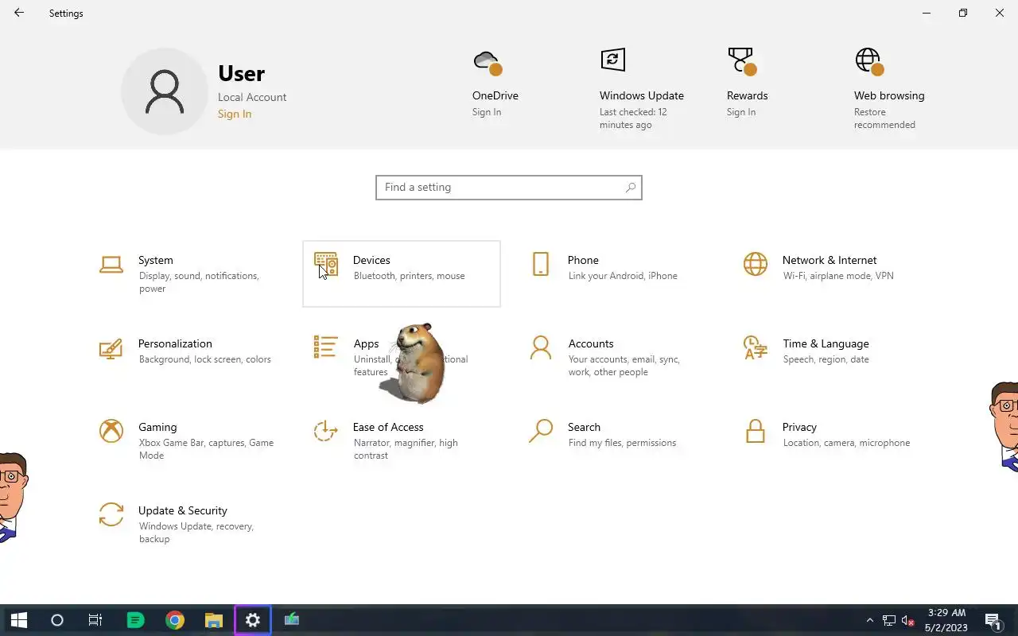Open the System settings laptop icon
The height and width of the screenshot is (636, 1018).
[111, 264]
